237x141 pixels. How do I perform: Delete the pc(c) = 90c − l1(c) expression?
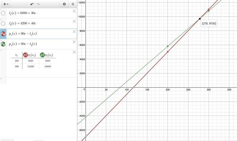[74, 32]
